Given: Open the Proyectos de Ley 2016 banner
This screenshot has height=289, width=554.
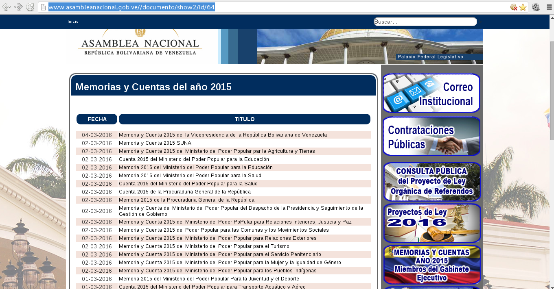Looking at the screenshot, I should 431,224.
